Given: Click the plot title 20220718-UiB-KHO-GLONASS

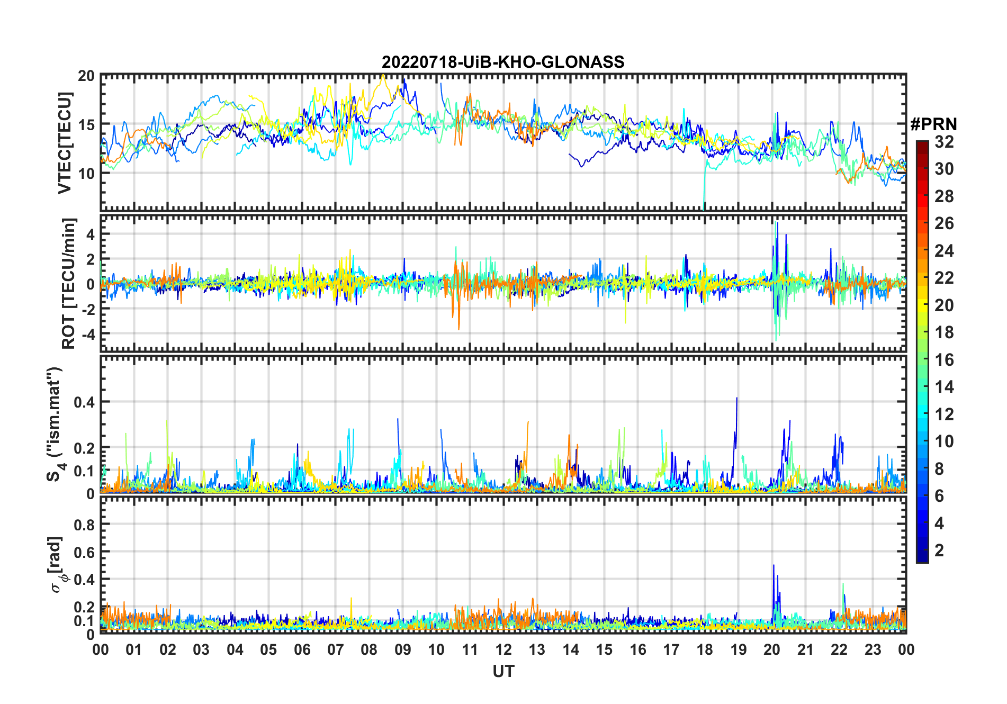Looking at the screenshot, I should tap(503, 62).
